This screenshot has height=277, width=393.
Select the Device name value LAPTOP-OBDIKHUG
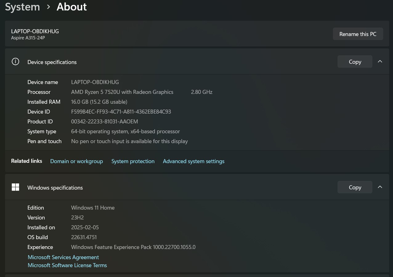95,82
